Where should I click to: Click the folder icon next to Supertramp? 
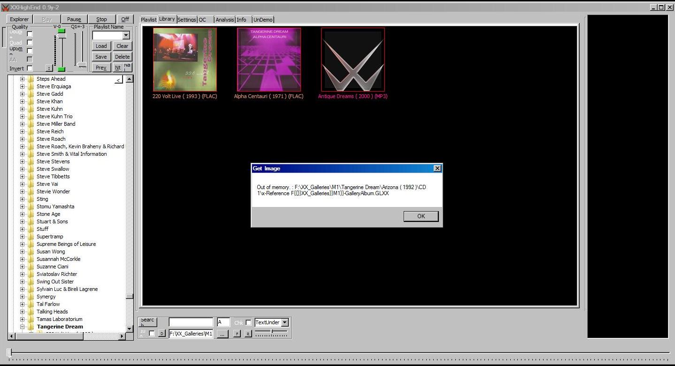tap(31, 236)
